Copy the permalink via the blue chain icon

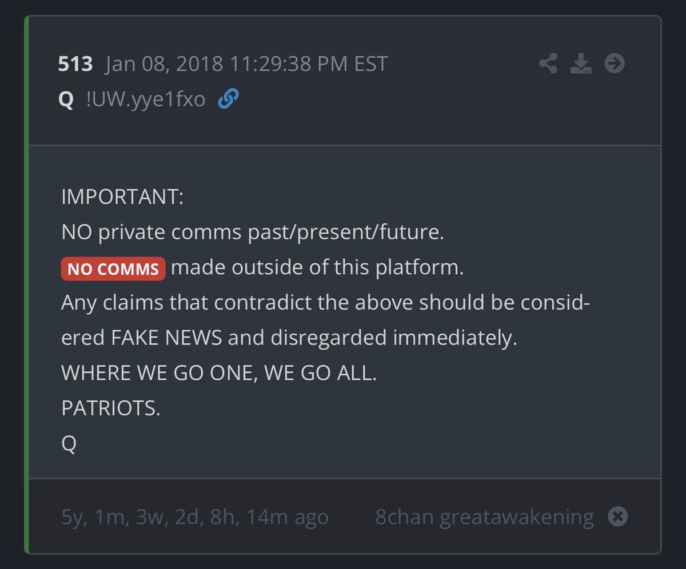[x=229, y=100]
